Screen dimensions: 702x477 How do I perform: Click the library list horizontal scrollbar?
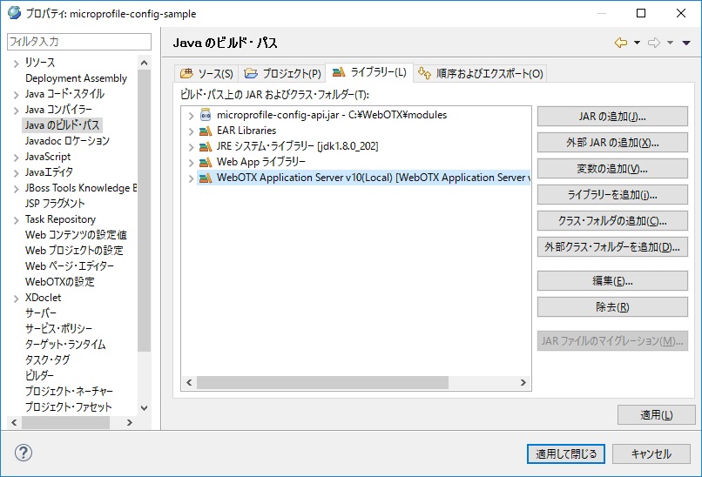pos(348,382)
